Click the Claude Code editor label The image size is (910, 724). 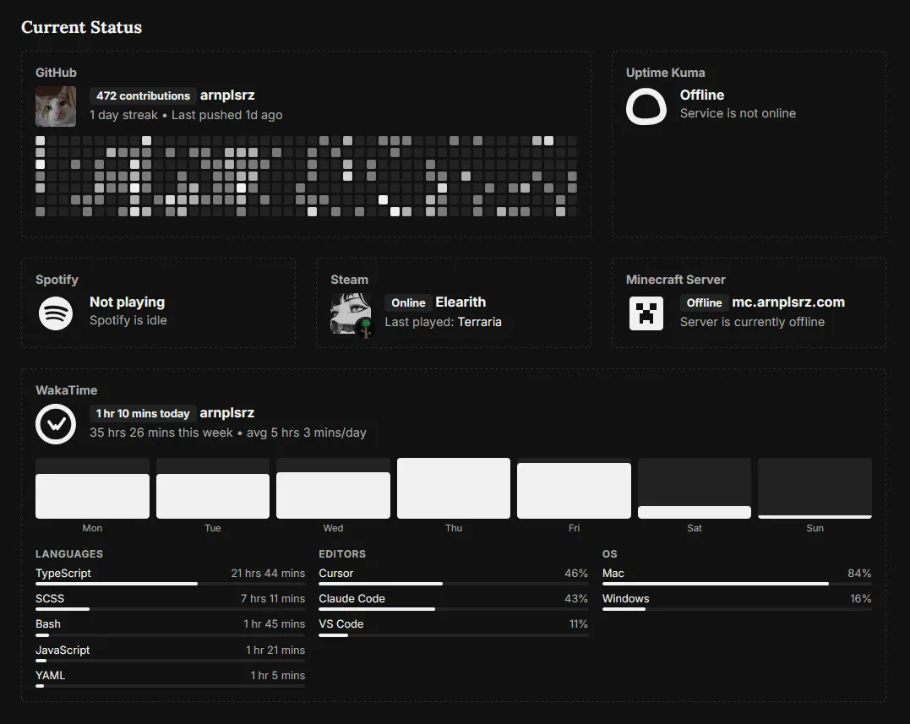click(351, 599)
